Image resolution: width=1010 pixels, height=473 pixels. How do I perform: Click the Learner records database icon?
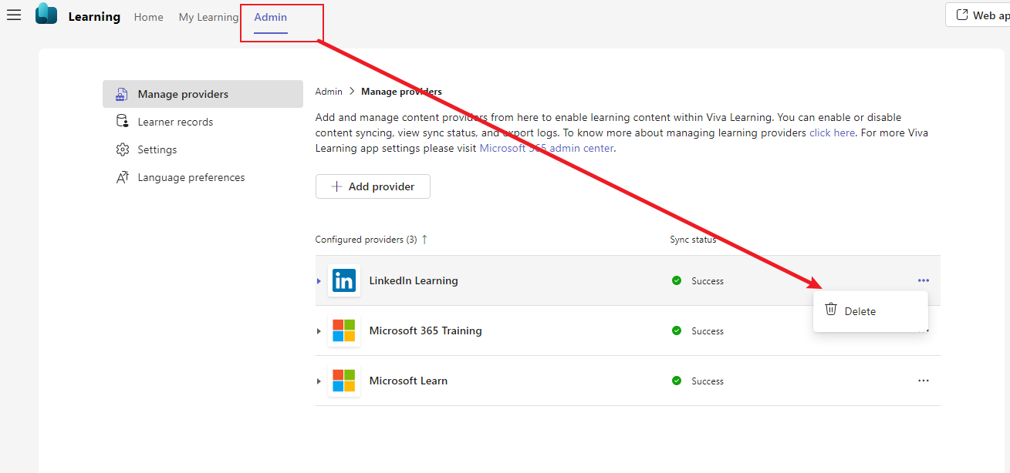click(122, 122)
